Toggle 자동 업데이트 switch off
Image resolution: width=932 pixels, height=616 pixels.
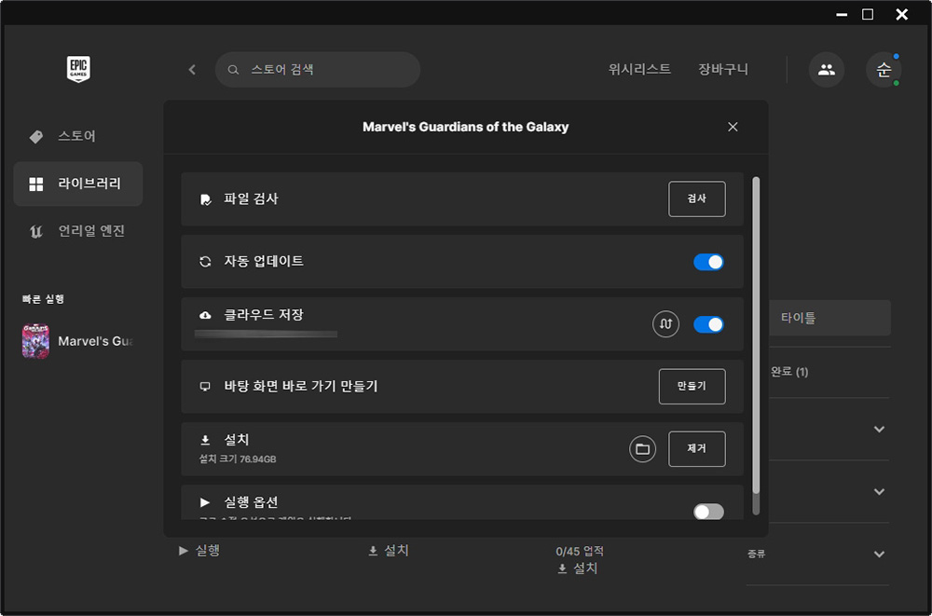(708, 262)
